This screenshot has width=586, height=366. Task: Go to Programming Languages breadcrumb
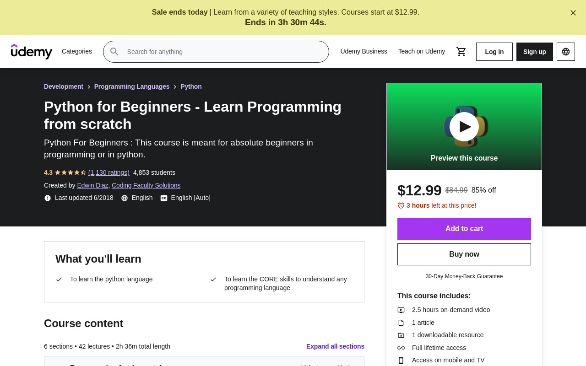point(132,86)
